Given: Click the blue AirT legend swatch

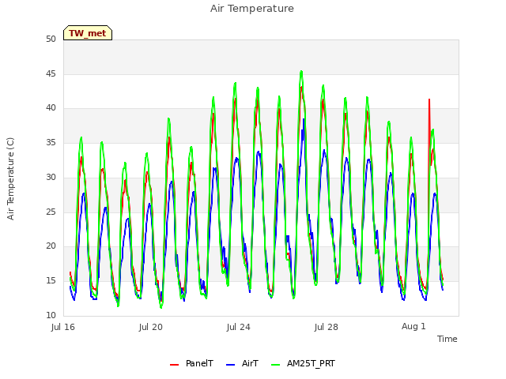Looking at the screenshot, I should tap(230, 365).
